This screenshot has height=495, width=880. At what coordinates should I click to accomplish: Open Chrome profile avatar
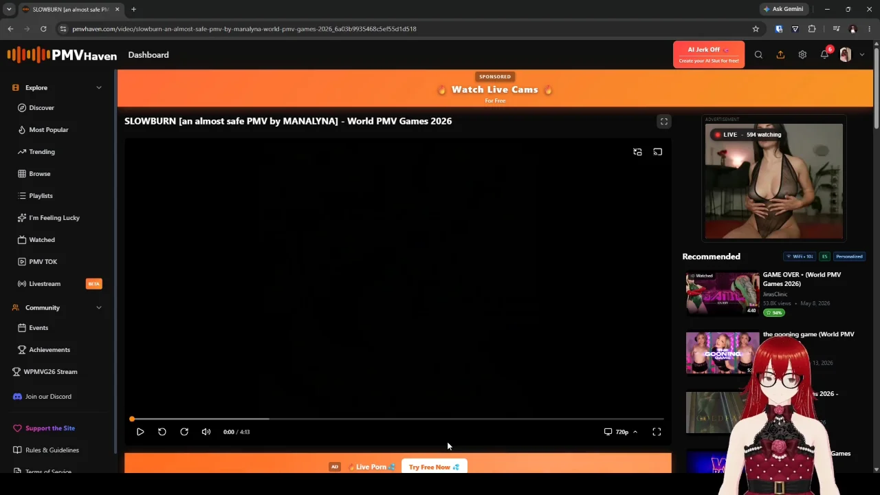853,29
